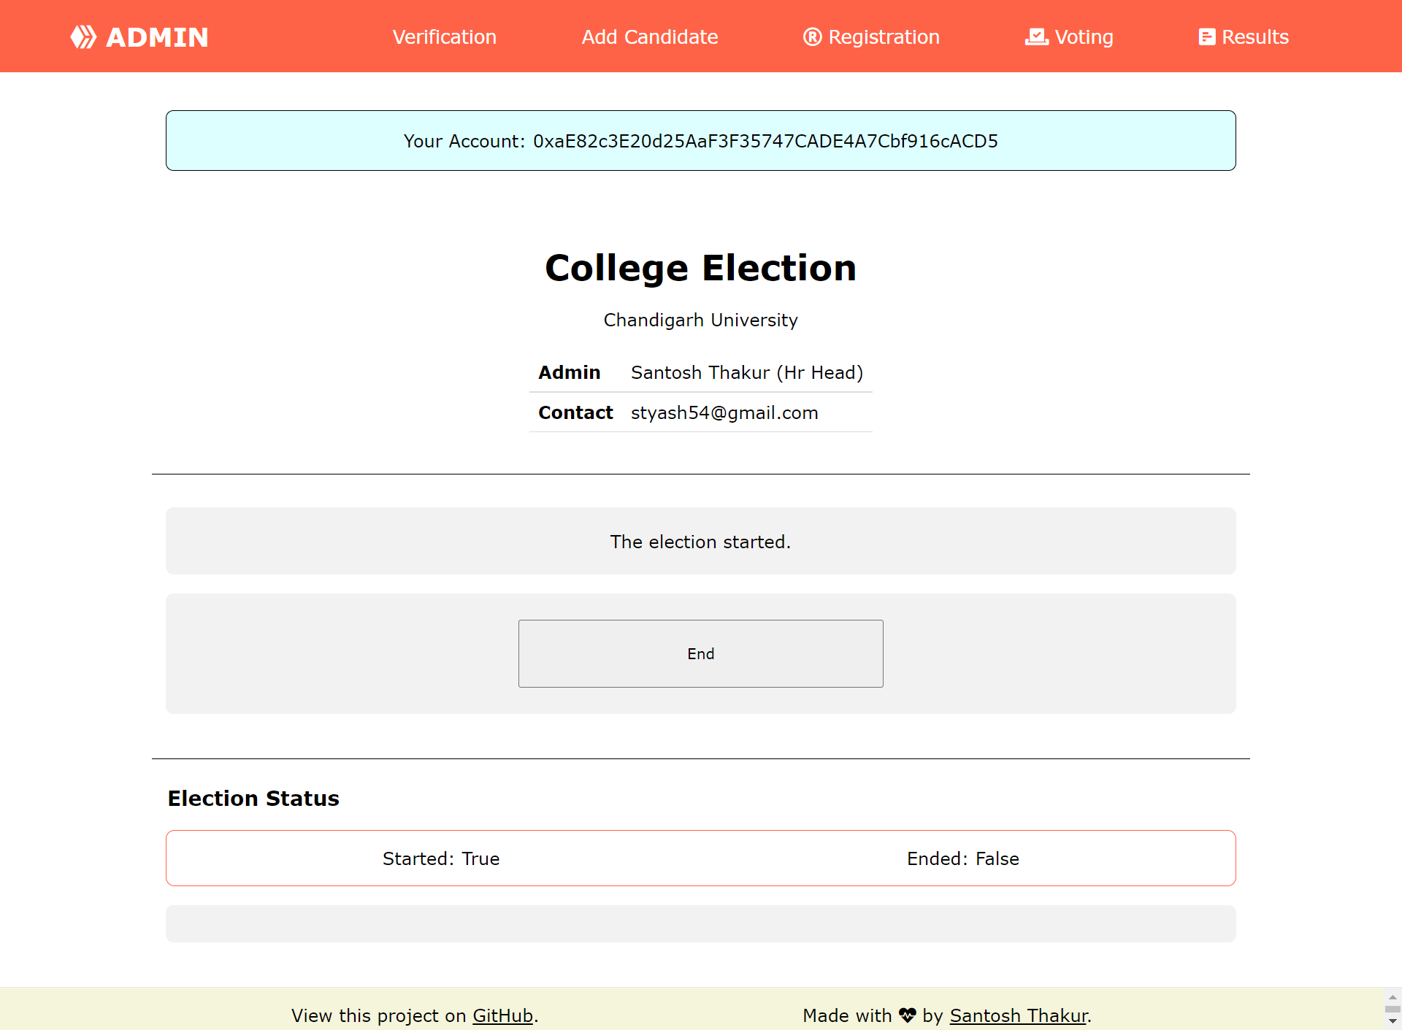Click the Voting ballot box icon
The height and width of the screenshot is (1030, 1402).
coord(1036,36)
